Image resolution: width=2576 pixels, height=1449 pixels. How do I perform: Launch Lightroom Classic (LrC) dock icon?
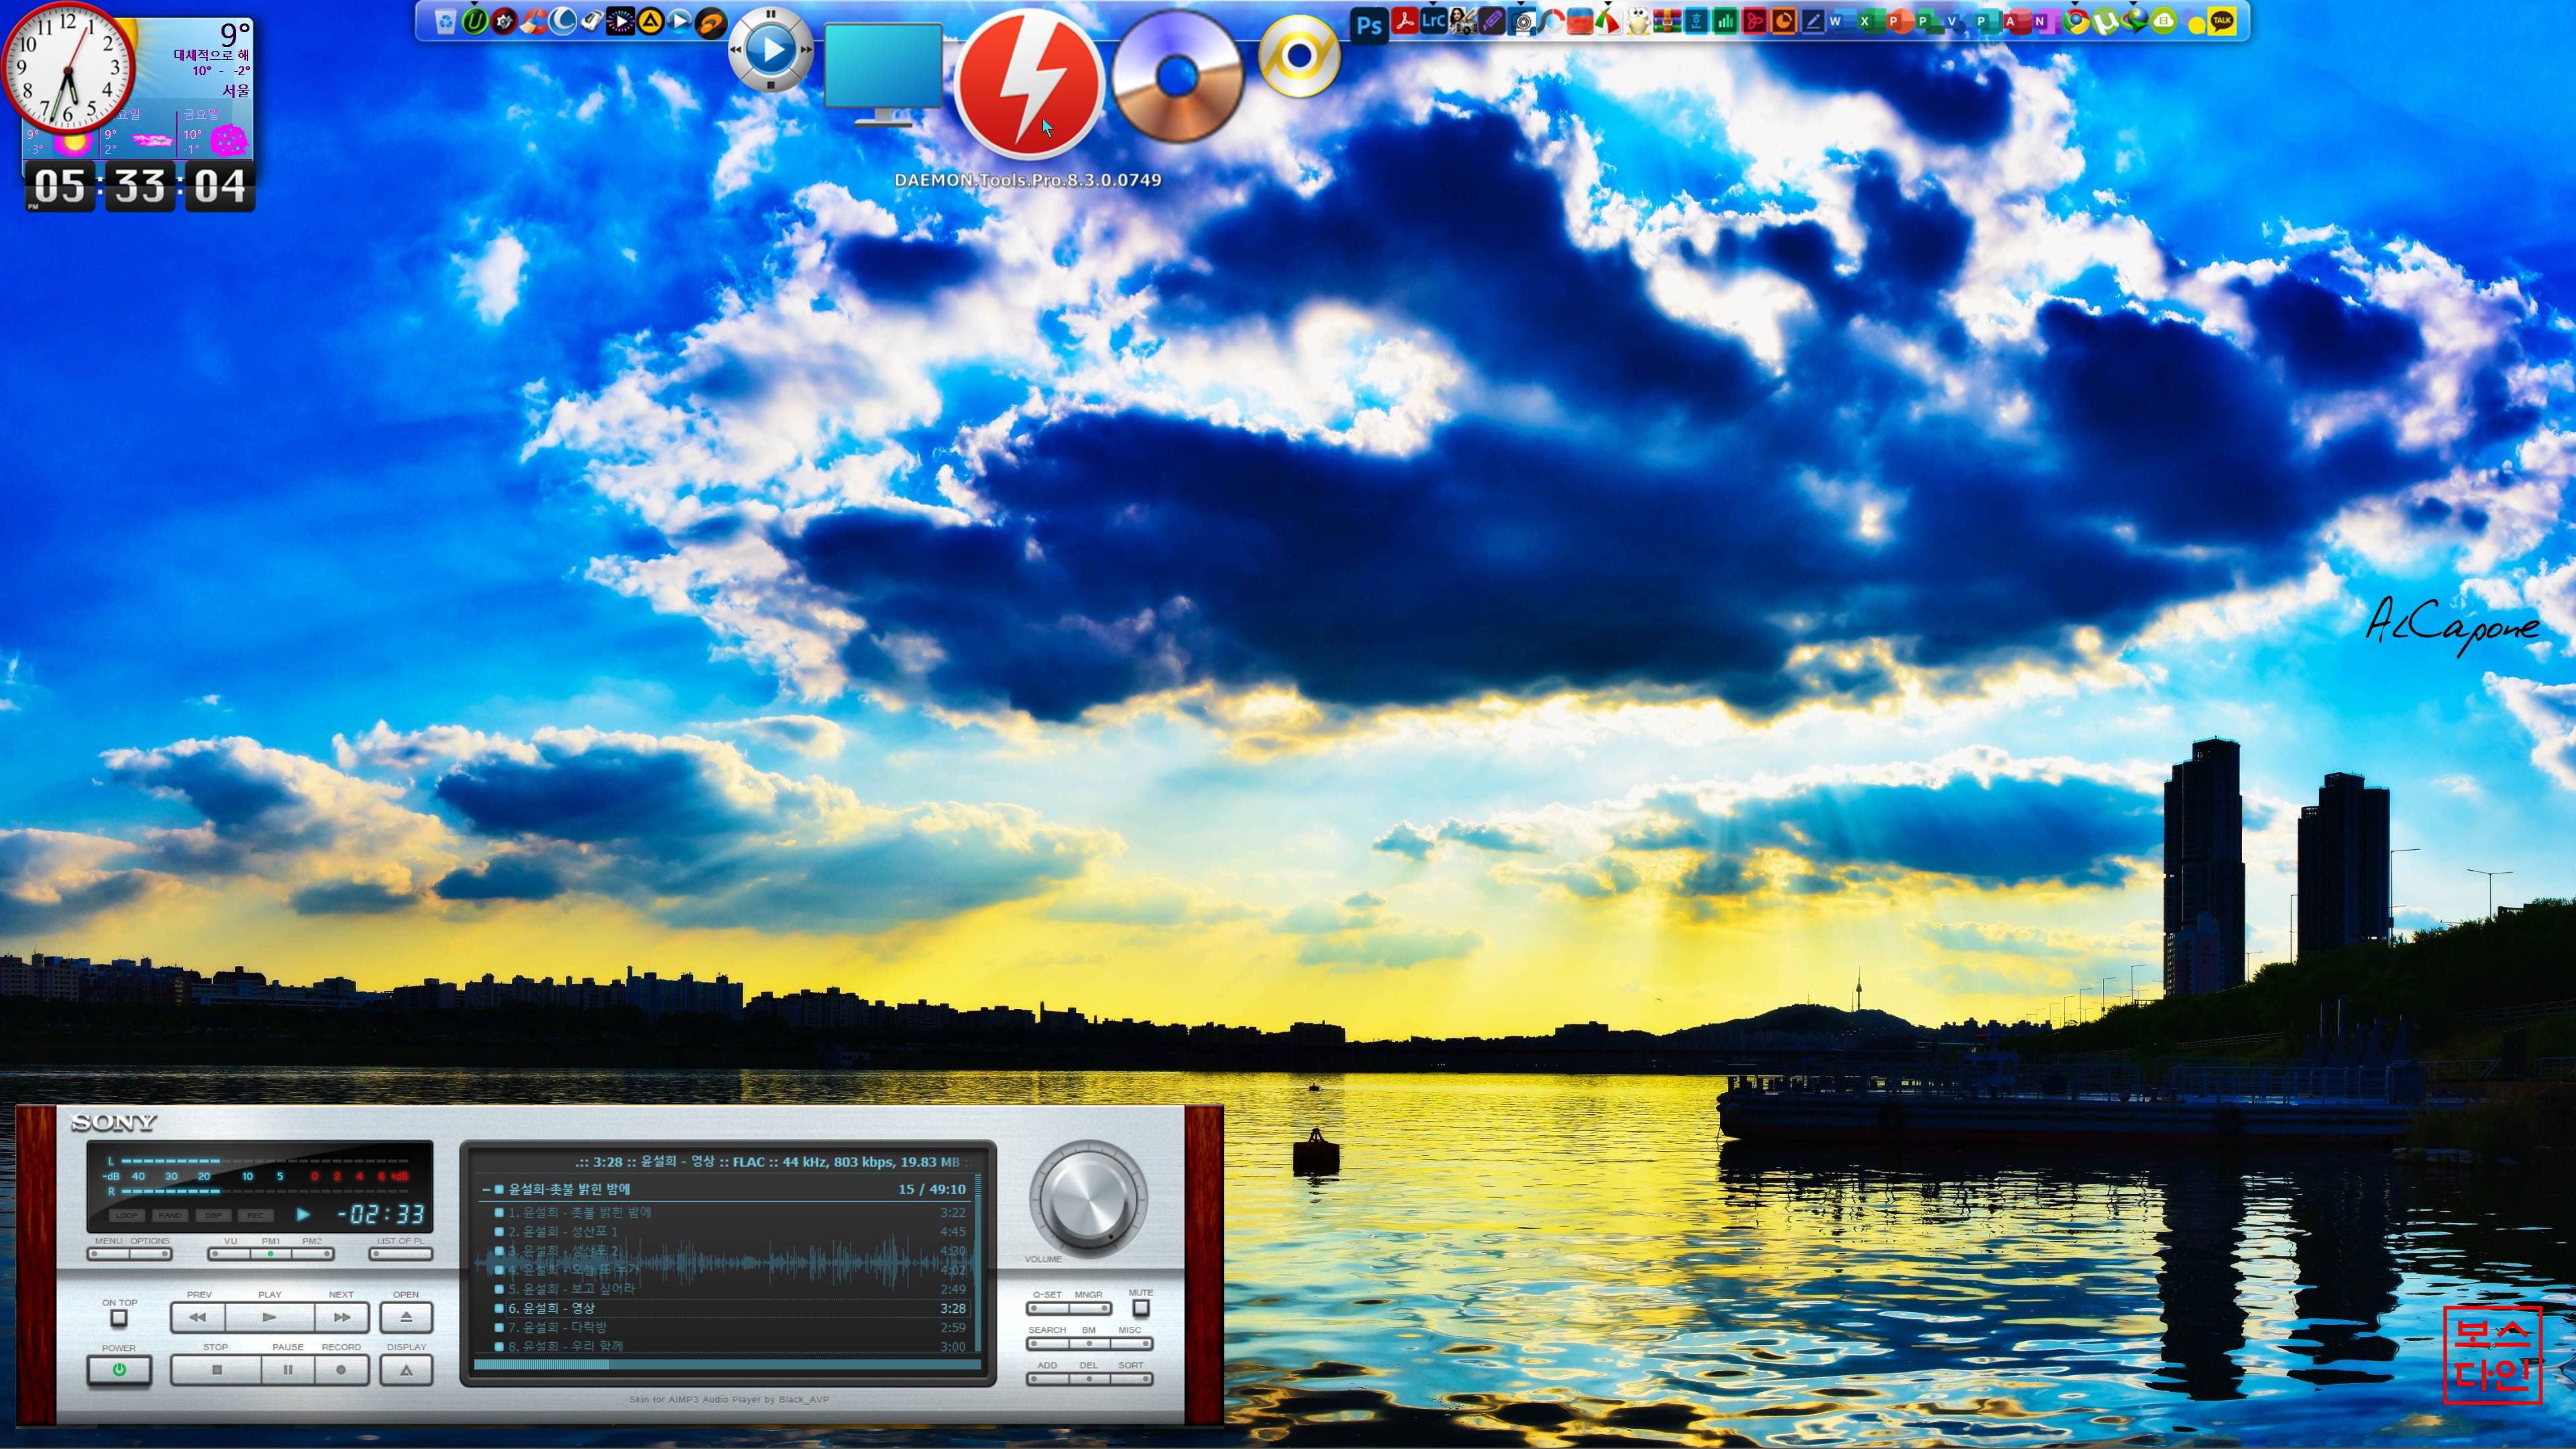click(1434, 20)
